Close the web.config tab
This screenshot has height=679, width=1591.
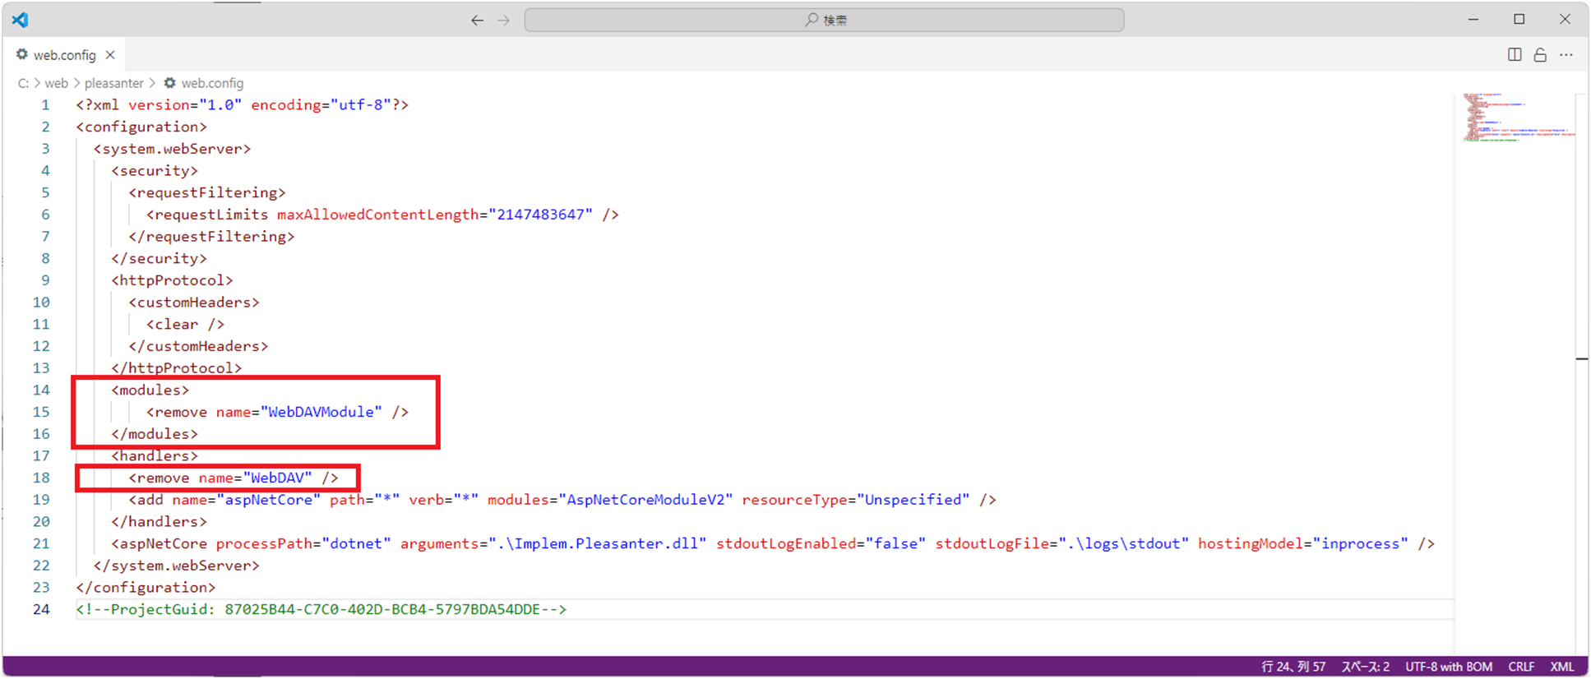pos(110,55)
